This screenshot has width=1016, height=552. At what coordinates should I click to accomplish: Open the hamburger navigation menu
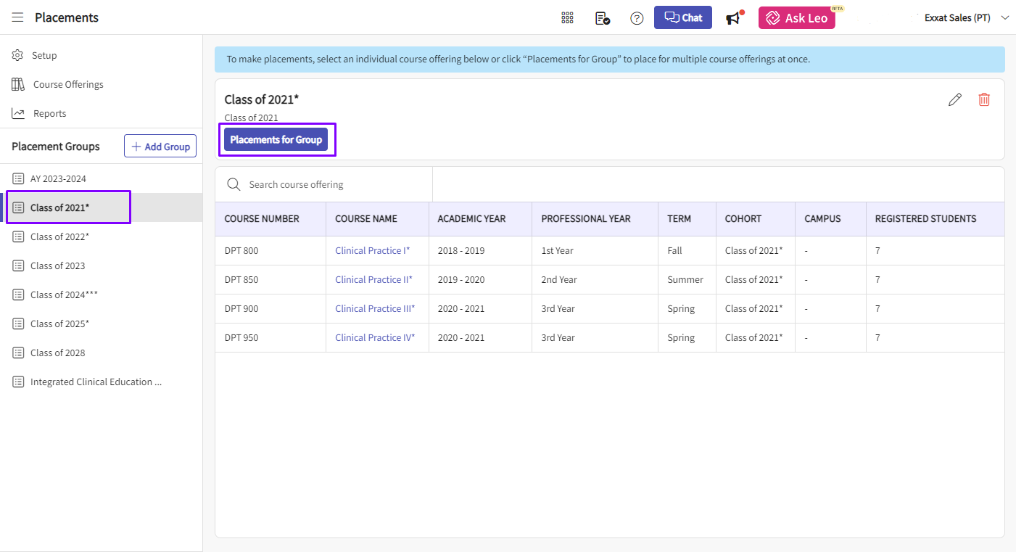[x=17, y=17]
